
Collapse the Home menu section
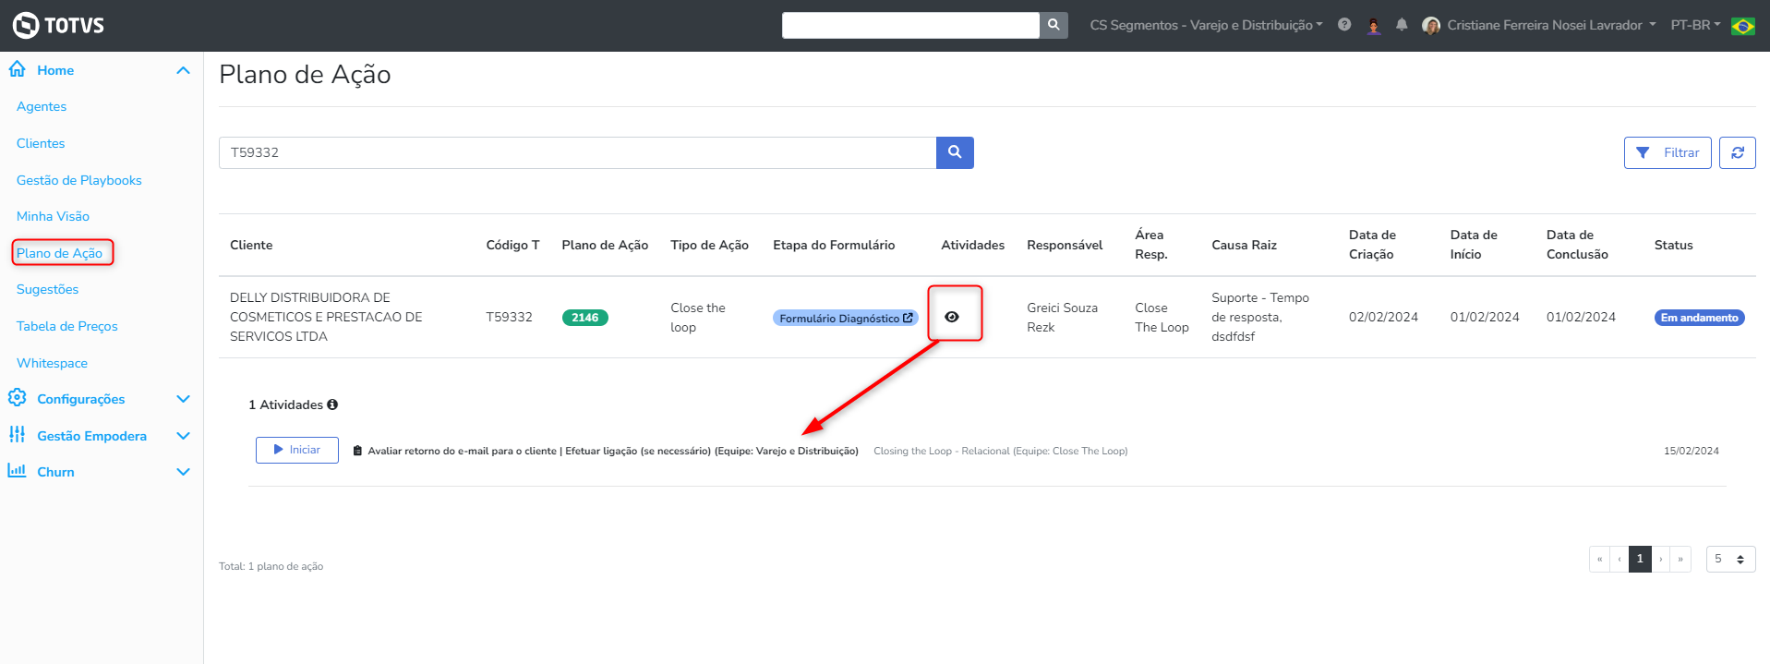tap(183, 70)
